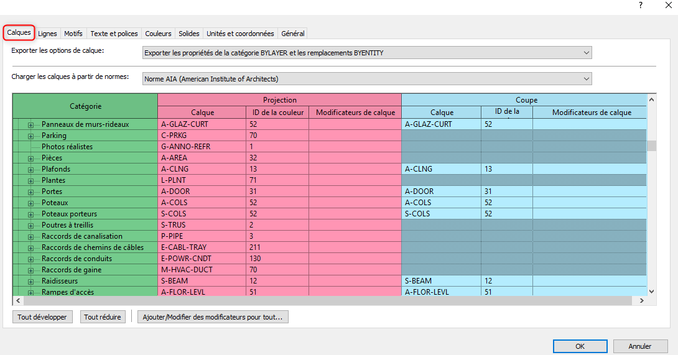
Task: Switch to the Lignes tab
Action: pyautogui.click(x=47, y=34)
